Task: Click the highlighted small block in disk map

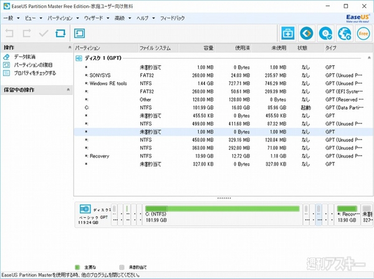Action: (319, 214)
